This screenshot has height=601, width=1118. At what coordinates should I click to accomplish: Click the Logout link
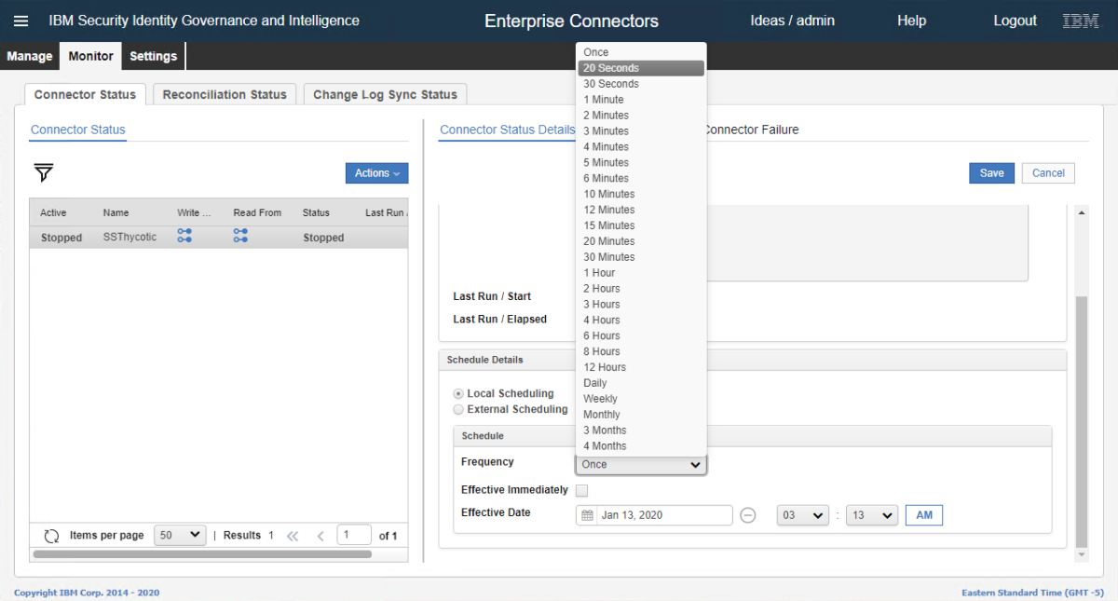point(1015,20)
